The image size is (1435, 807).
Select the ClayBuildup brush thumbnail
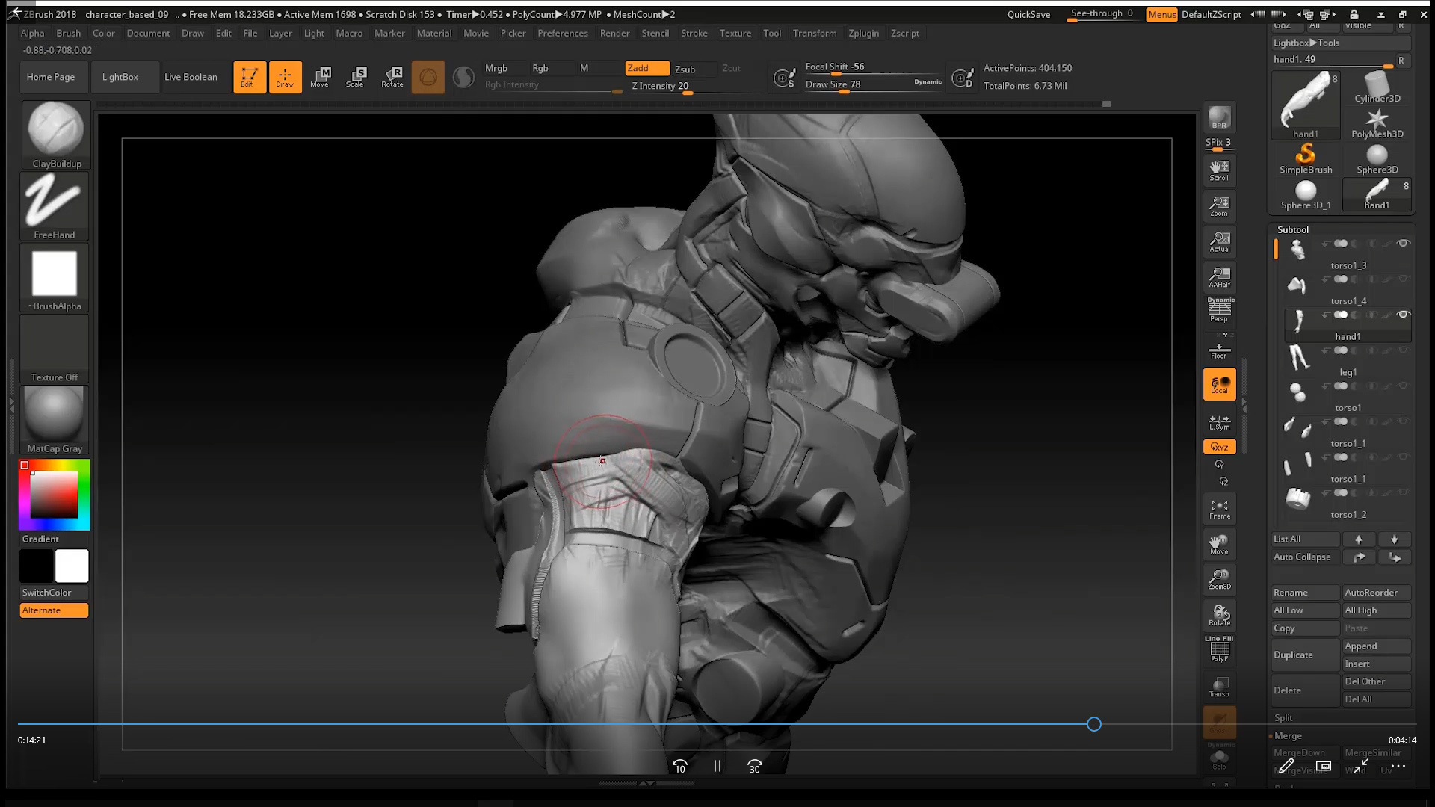(55, 130)
